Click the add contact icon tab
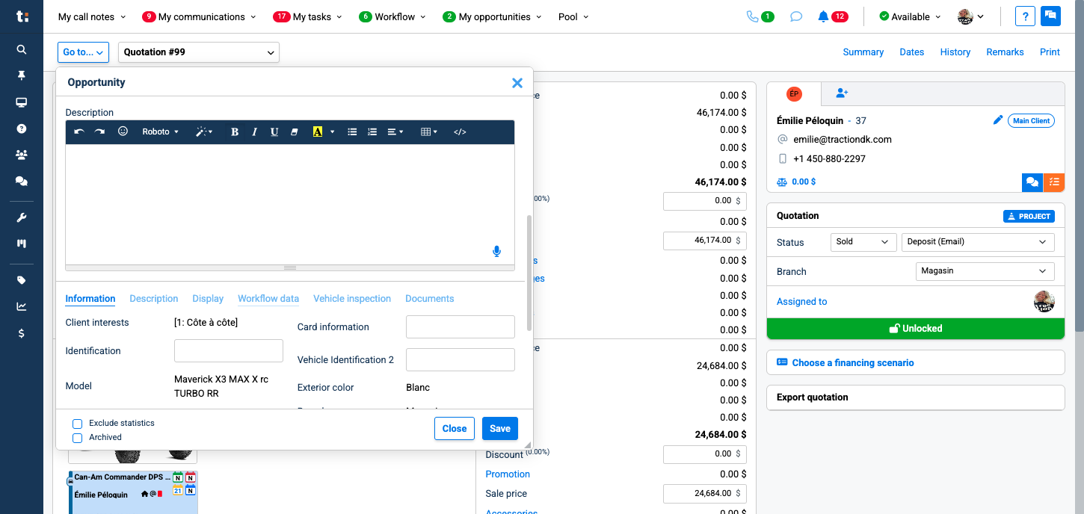Screen dimensions: 1084x514 coord(842,93)
